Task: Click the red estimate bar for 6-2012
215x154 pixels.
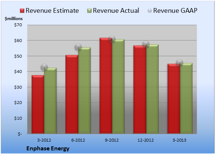Action: 72,94
